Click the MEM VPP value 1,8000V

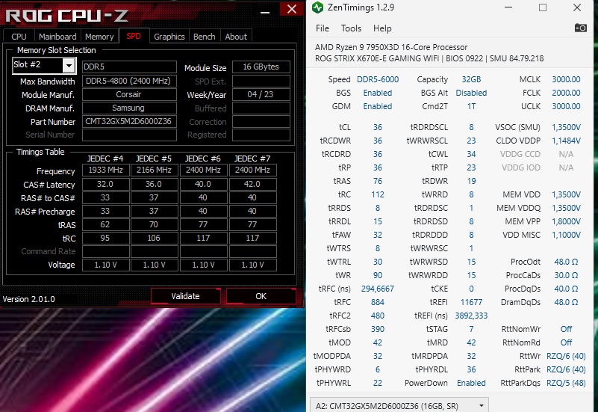click(x=566, y=221)
